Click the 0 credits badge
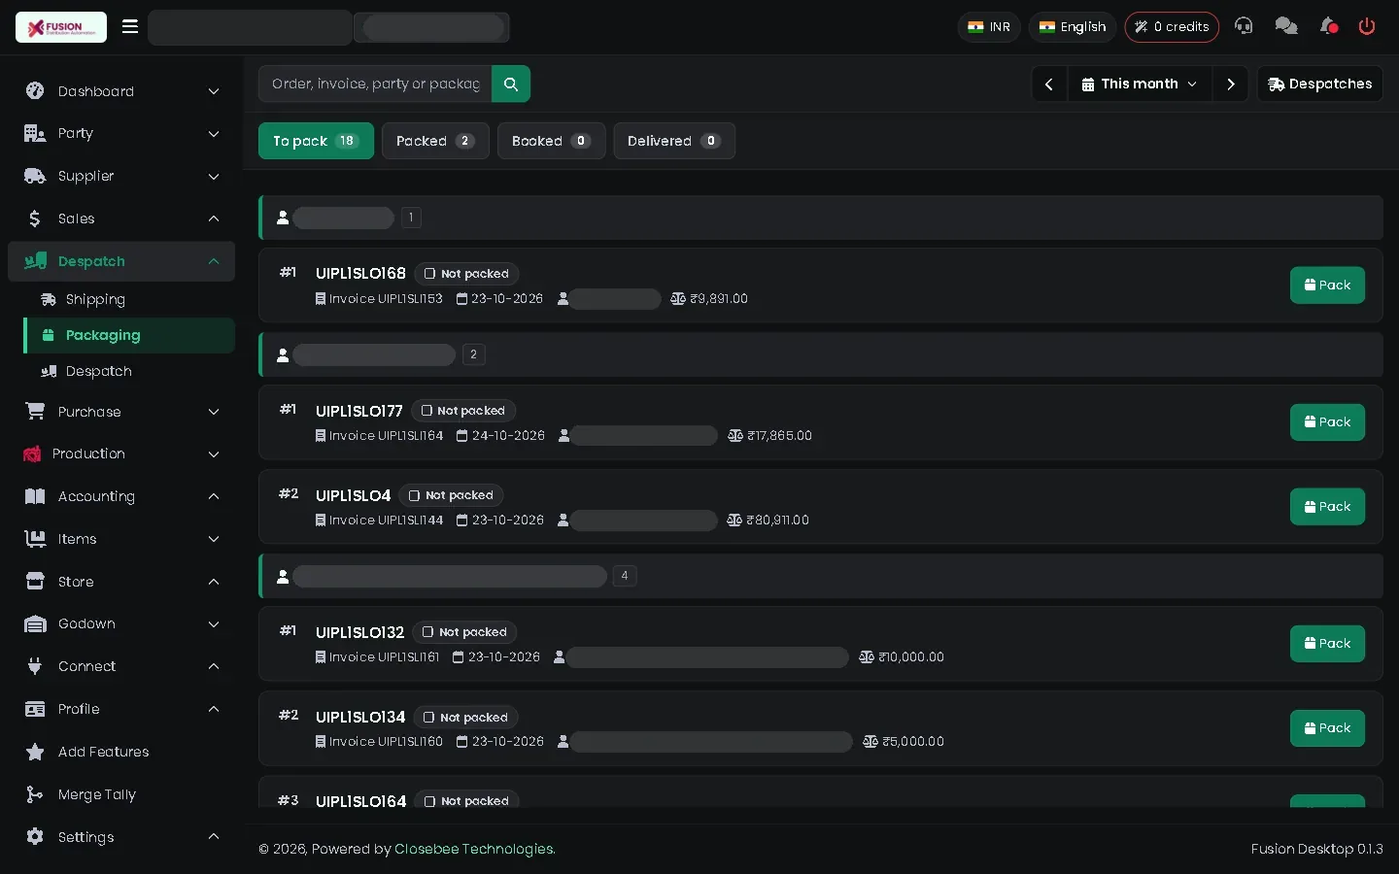 (x=1172, y=27)
